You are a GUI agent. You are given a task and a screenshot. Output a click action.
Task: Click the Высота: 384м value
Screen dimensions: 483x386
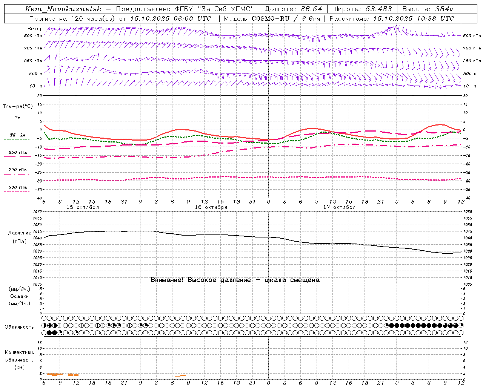pyautogui.click(x=428, y=9)
